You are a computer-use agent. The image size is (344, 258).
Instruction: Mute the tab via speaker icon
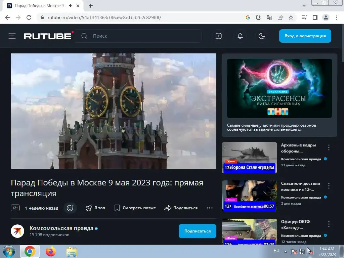pos(71,6)
